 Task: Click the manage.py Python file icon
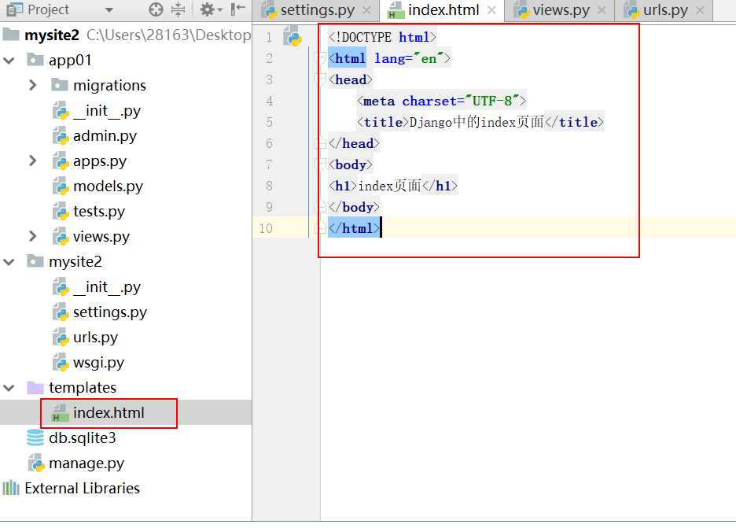click(x=36, y=463)
